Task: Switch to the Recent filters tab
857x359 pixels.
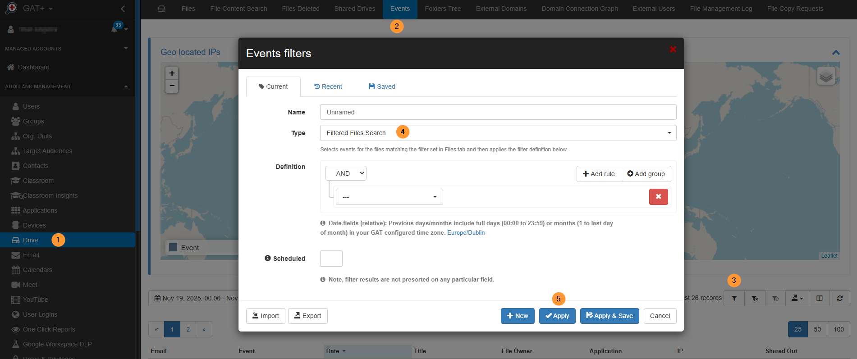Action: [x=328, y=86]
